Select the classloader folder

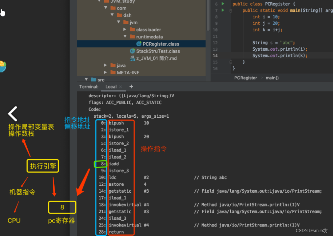148,30
